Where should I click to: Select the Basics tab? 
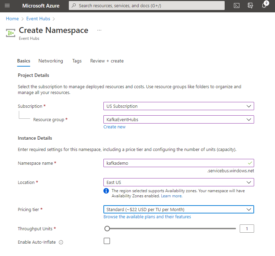[24, 61]
